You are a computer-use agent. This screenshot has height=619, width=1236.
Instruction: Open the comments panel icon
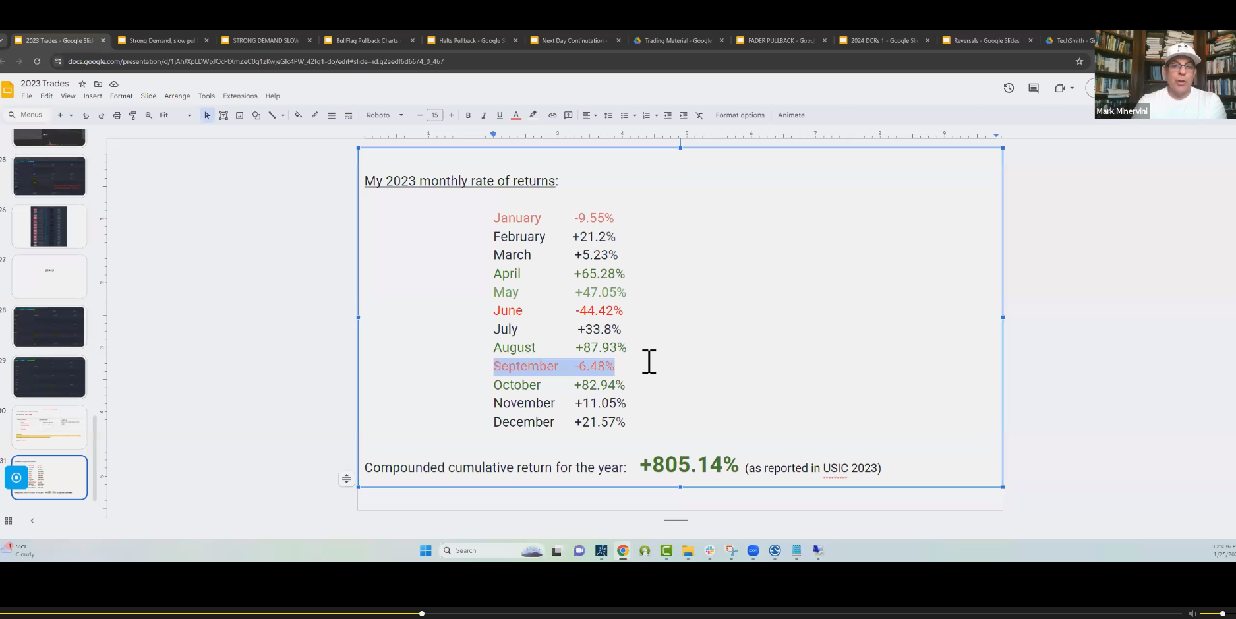pos(1034,88)
